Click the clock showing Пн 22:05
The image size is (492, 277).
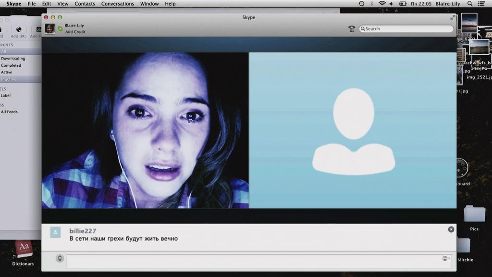click(x=421, y=4)
